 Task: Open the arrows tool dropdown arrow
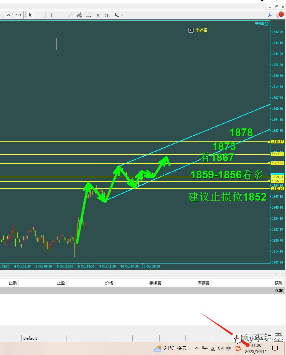tap(122, 15)
